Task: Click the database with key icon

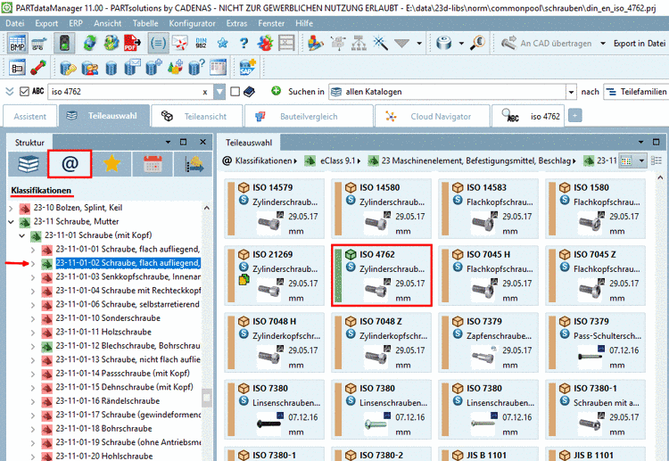Action: (68, 68)
